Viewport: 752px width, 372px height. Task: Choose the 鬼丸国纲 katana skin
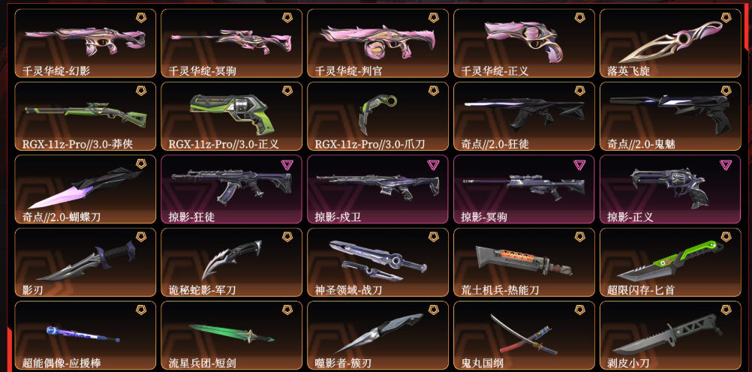524,335
